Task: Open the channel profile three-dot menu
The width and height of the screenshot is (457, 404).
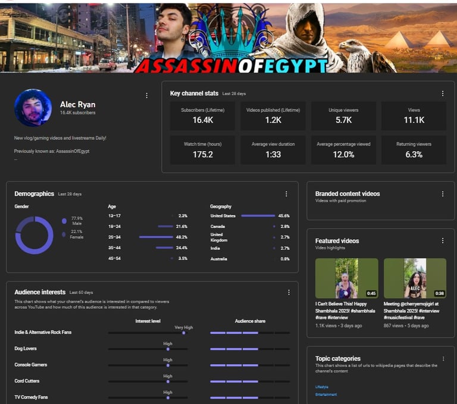Action: pyautogui.click(x=146, y=96)
